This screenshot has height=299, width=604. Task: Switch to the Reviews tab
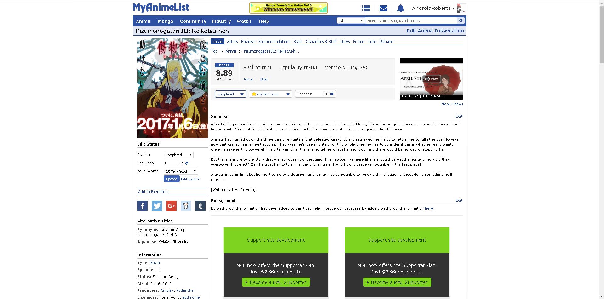point(248,42)
